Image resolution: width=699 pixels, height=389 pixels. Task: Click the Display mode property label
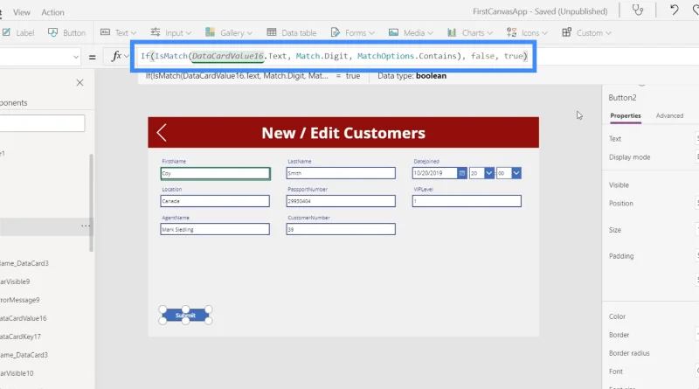[x=629, y=157]
